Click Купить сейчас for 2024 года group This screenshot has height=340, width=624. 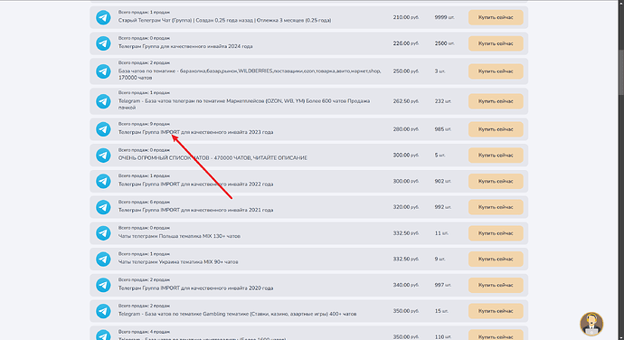coord(496,43)
